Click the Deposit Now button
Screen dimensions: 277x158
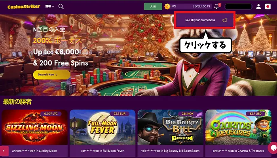coord(51,75)
